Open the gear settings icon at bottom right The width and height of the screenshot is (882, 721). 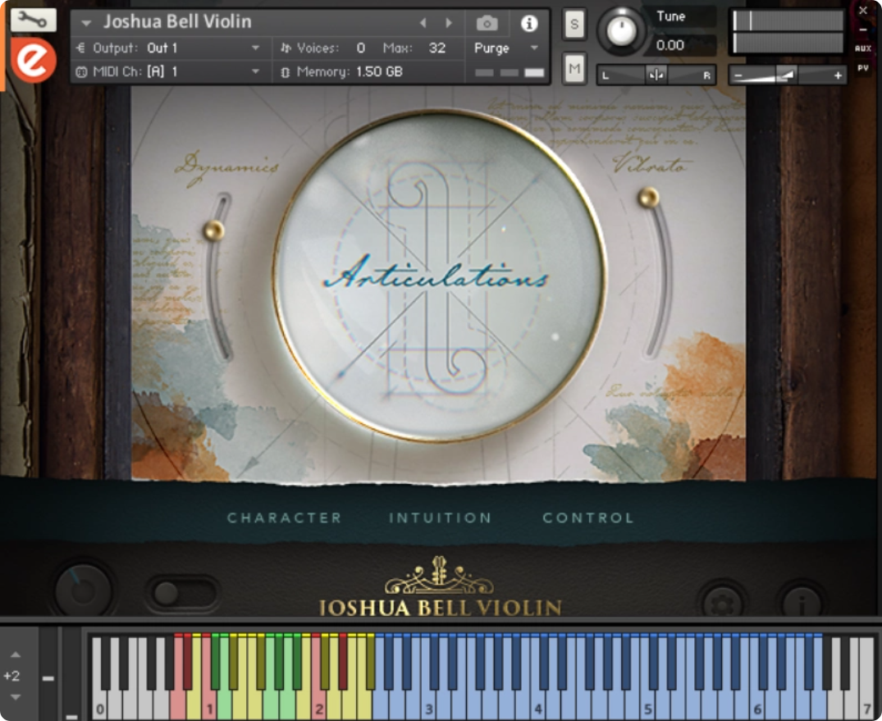tap(723, 604)
